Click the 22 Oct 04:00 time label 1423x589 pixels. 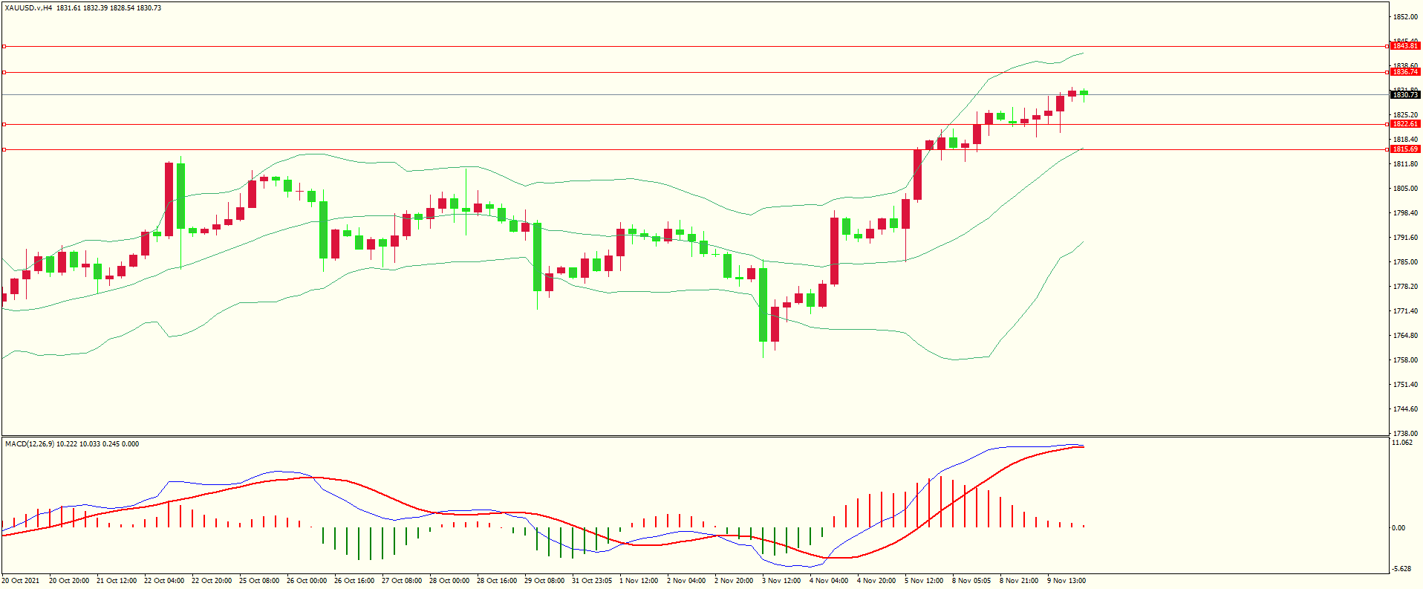point(164,581)
